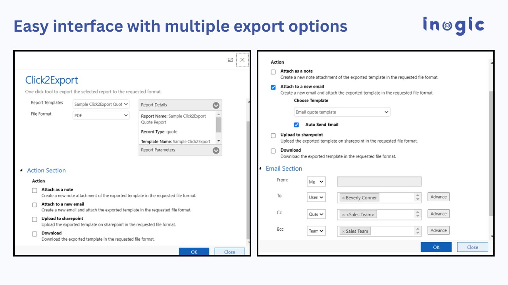Click Advance button next to To field
Image resolution: width=508 pixels, height=285 pixels.
coord(439,197)
